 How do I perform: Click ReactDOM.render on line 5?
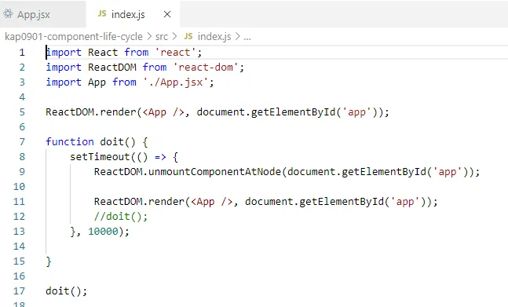[x=91, y=112]
